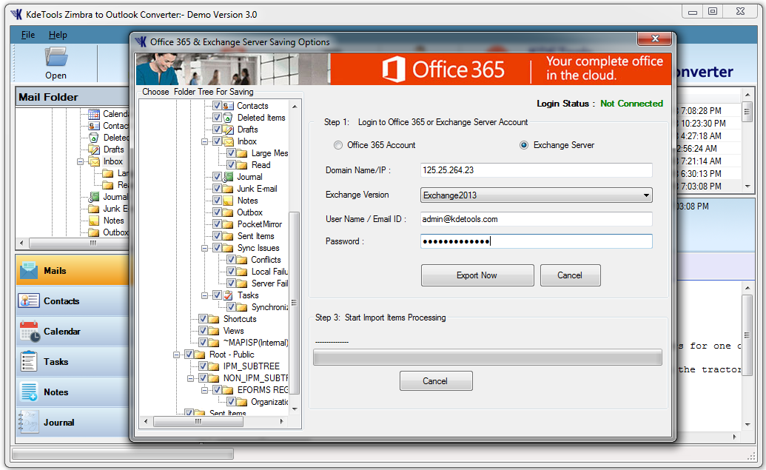Image resolution: width=766 pixels, height=470 pixels.
Task: Click the Deleted items icon in the Mail Folder tree
Action: tap(94, 138)
